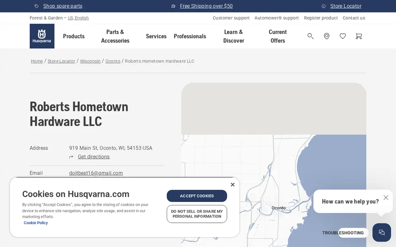
Task: Open the Cookie Policy link
Action: (x=35, y=223)
